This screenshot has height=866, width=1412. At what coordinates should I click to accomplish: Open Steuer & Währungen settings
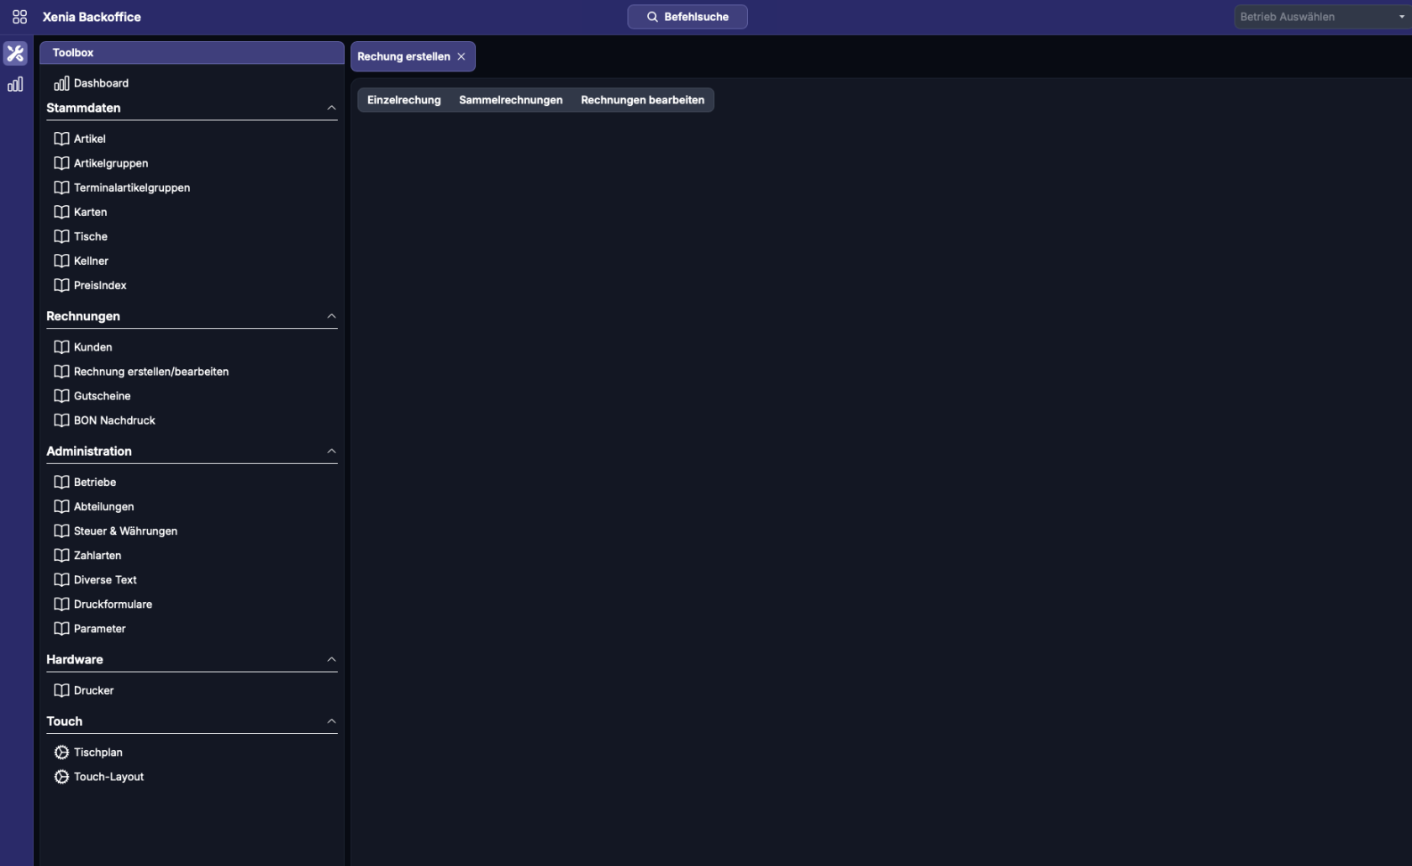(125, 531)
